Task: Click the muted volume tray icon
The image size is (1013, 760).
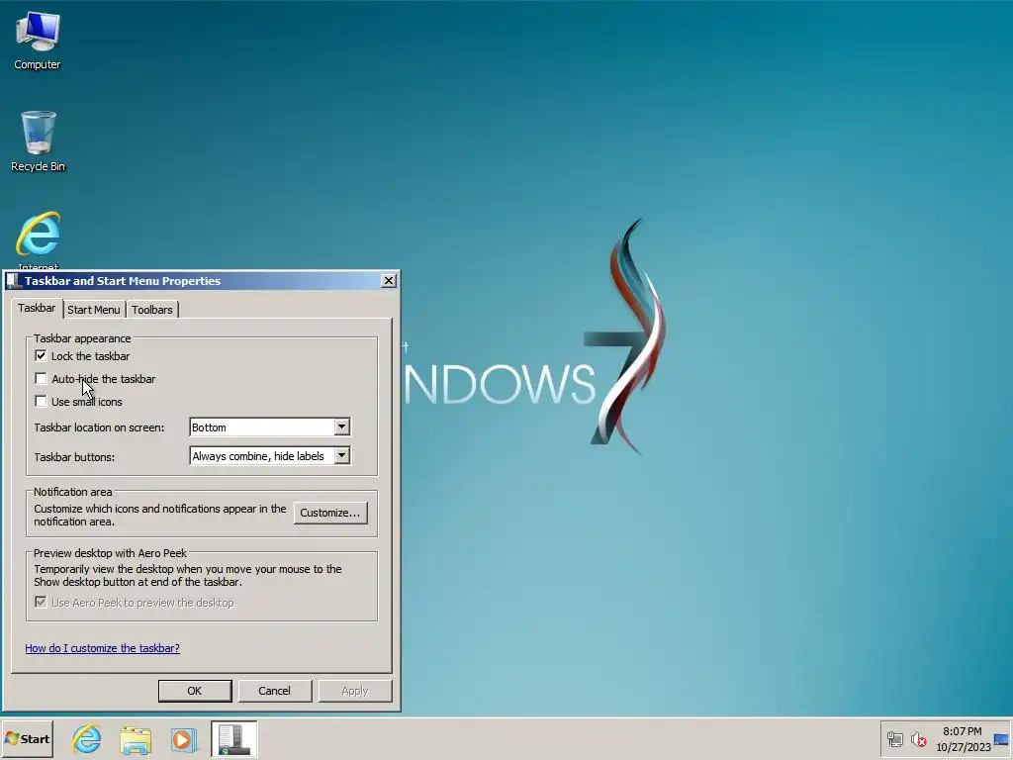Action: [918, 739]
